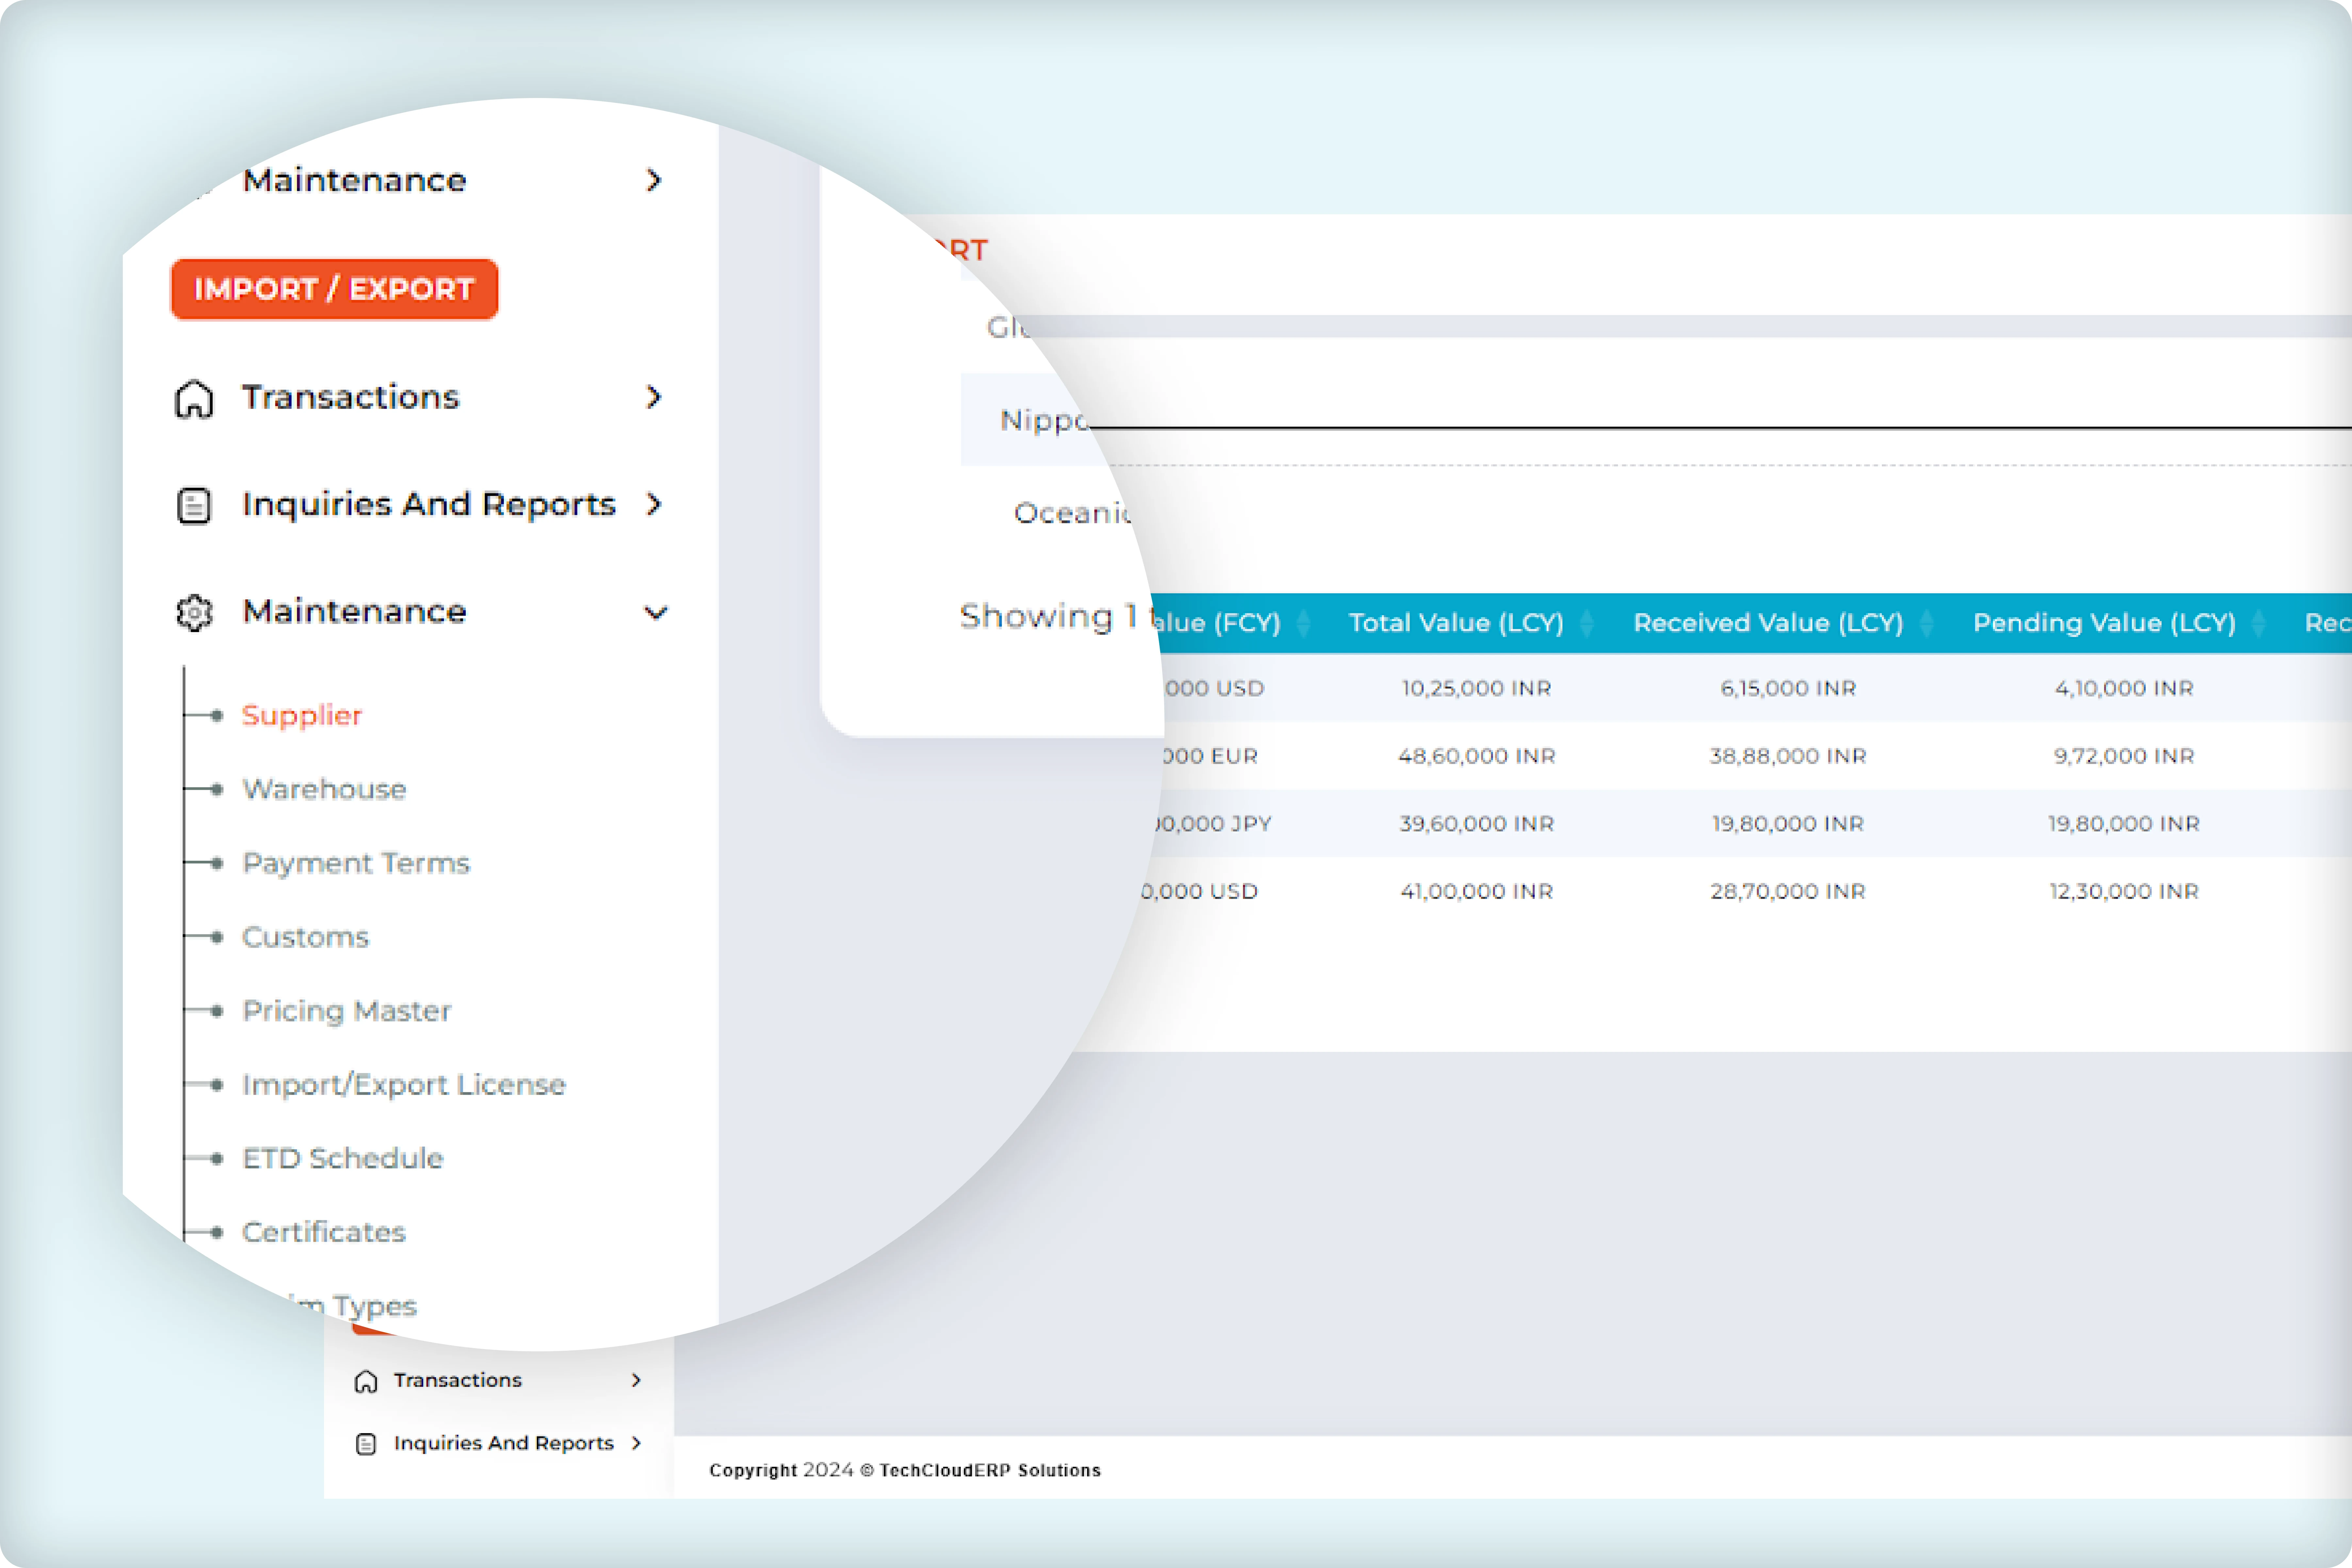Screen dimensions: 2352x1568
Task: Open the Payment Terms page
Action: click(x=356, y=863)
